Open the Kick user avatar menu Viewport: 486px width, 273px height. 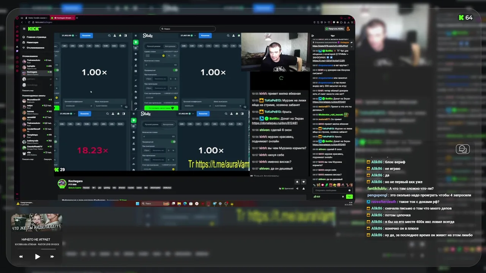pos(349,29)
